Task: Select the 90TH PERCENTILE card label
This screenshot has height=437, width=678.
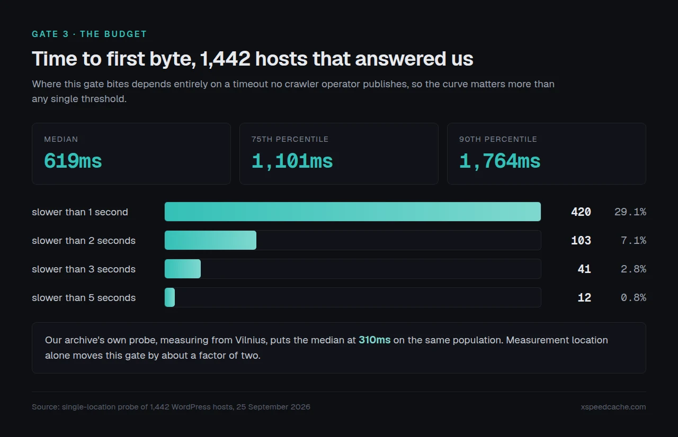Action: click(x=498, y=139)
